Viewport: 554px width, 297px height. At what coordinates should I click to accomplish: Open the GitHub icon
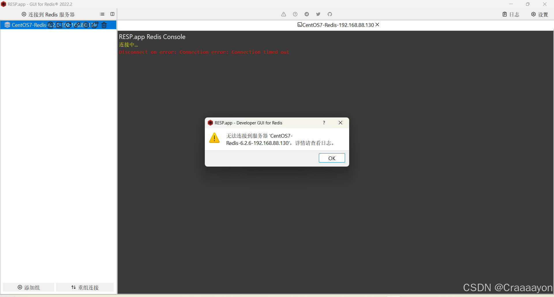(330, 14)
